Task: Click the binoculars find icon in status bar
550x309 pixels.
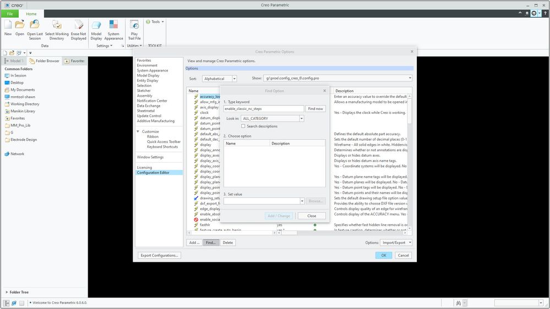Action: pos(458,303)
